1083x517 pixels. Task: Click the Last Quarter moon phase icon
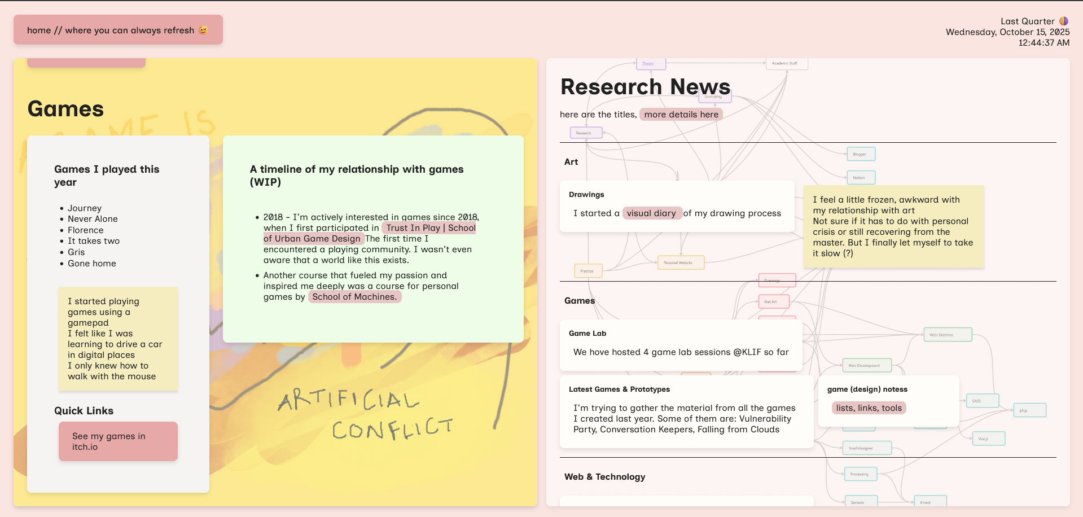[x=1064, y=21]
